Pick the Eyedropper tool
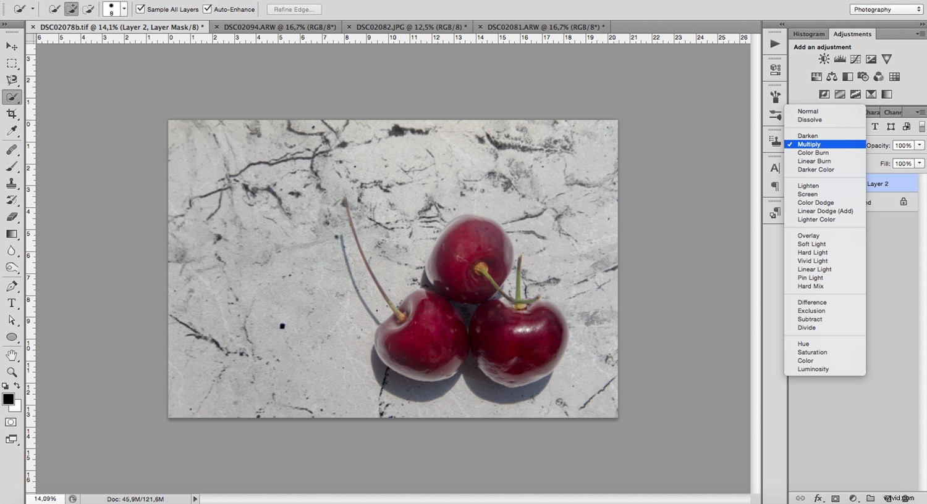927x504 pixels. tap(11, 131)
